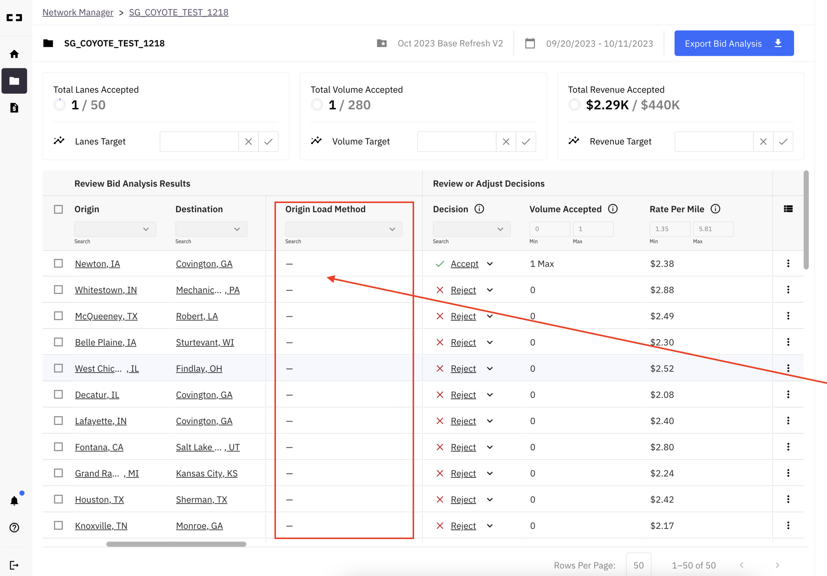Open SG_COYOTE_TEST_1218 breadcrumb link
Viewport: 827px width, 576px height.
point(179,12)
